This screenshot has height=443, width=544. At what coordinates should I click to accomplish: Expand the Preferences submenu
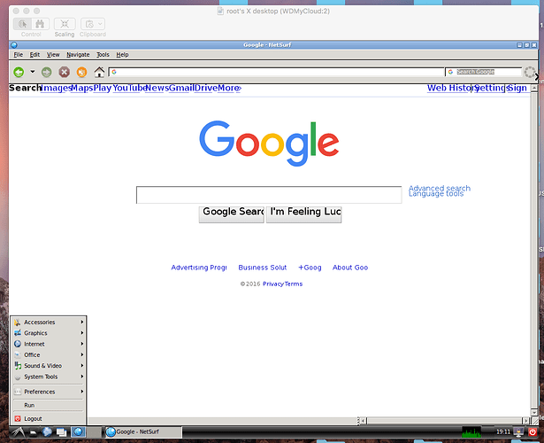(49, 392)
